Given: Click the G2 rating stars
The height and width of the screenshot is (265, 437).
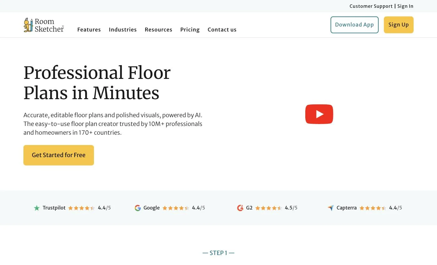Looking at the screenshot, I should (268, 208).
